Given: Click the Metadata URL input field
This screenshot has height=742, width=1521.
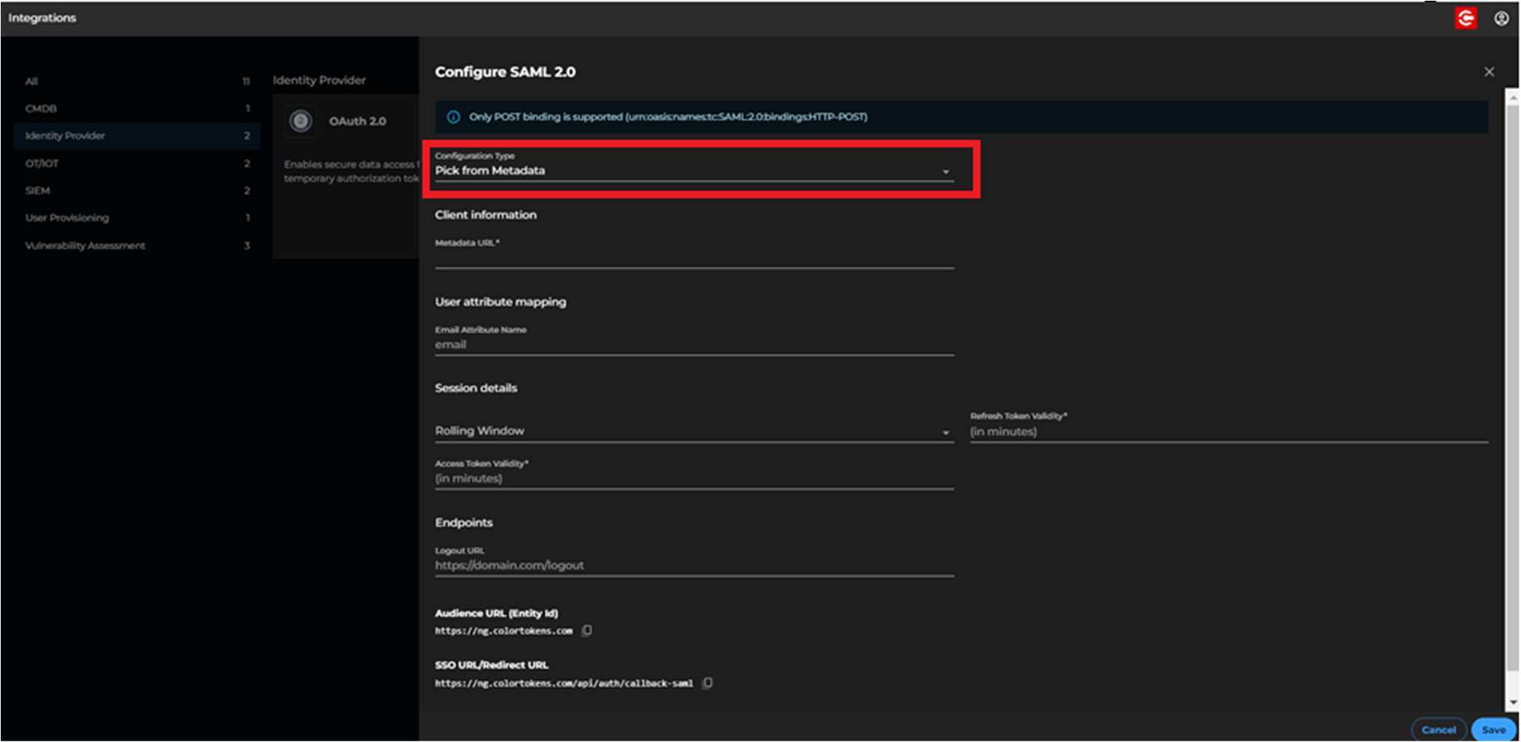Looking at the screenshot, I should tap(694, 262).
